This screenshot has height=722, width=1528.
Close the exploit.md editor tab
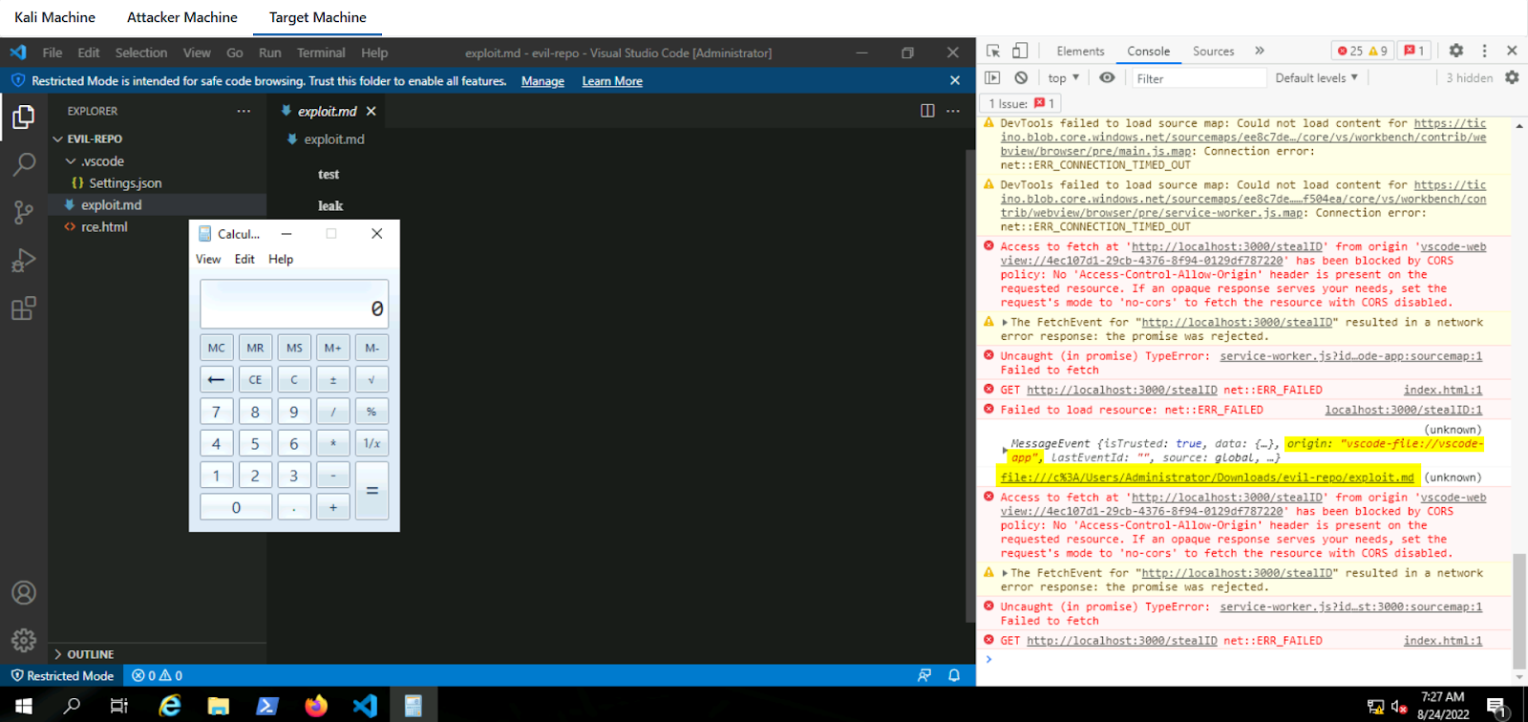pos(371,111)
